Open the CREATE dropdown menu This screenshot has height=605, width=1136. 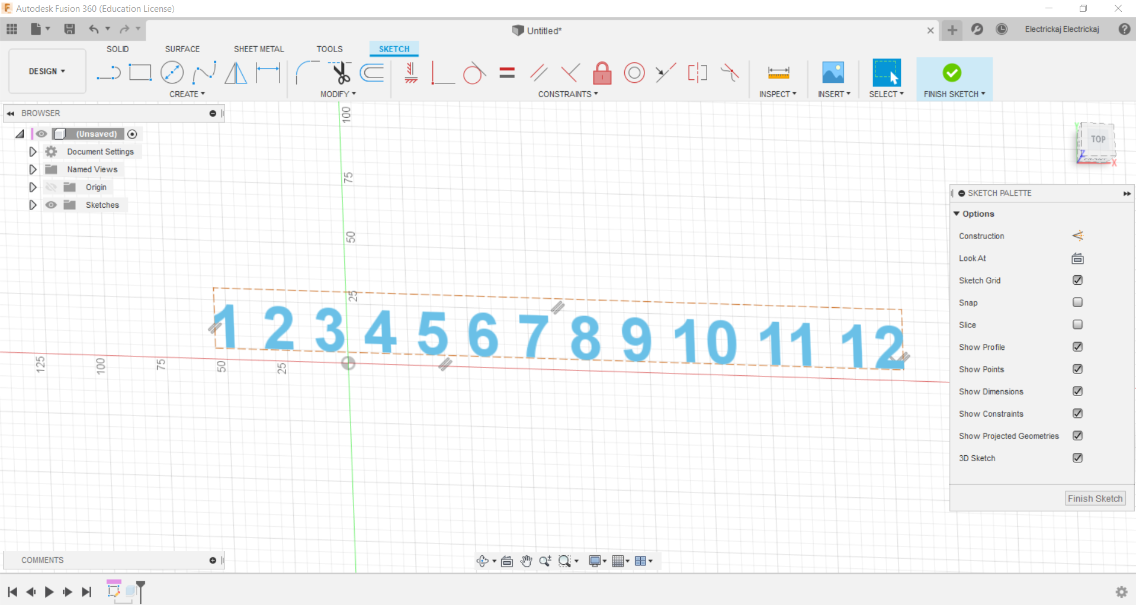187,94
